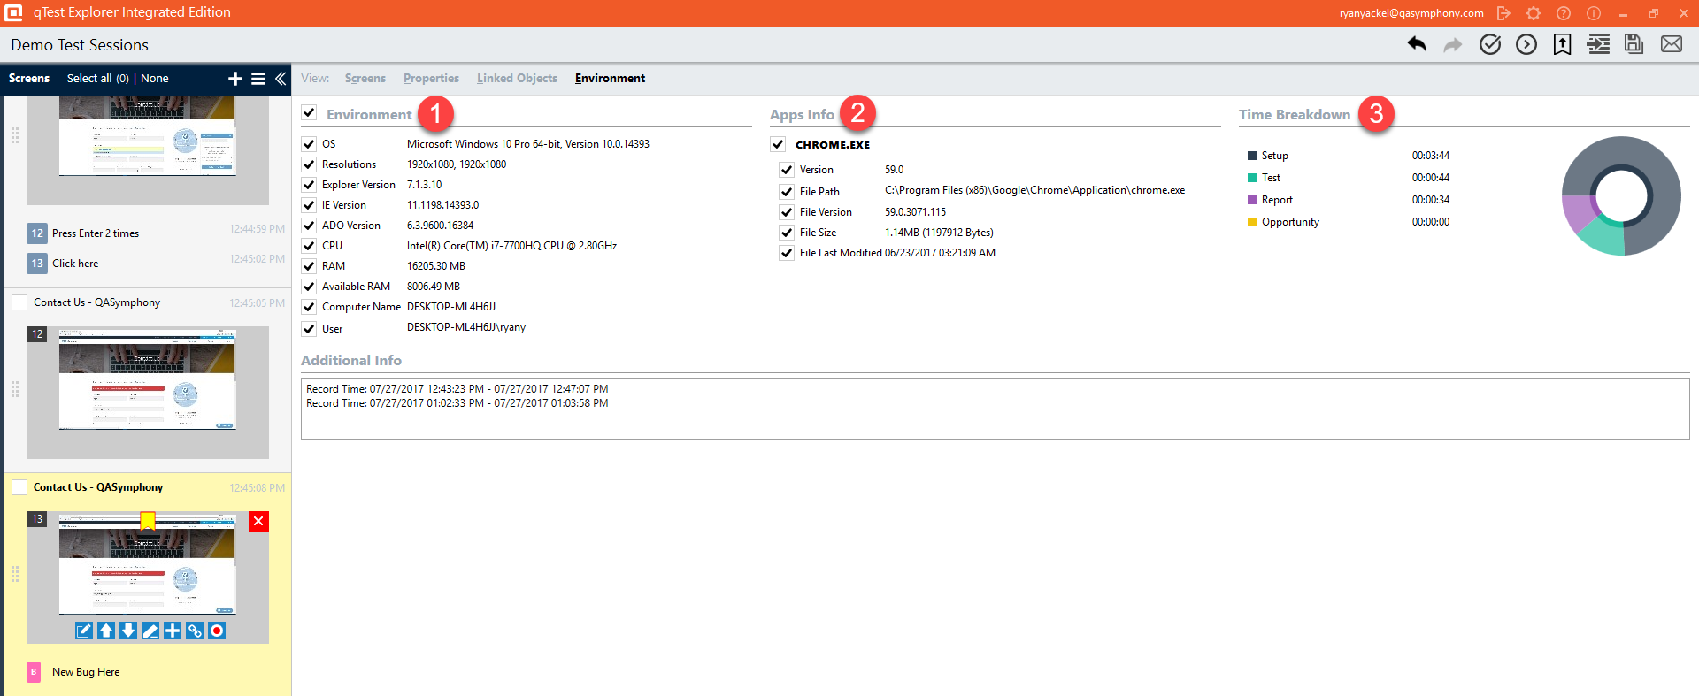1699x696 pixels.
Task: Check the box beside Contact Us at 12:45:05 PM
Action: coord(19,302)
